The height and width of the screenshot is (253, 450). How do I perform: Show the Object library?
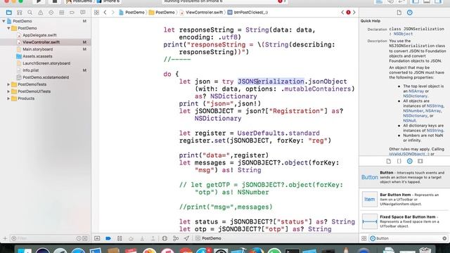(x=409, y=161)
